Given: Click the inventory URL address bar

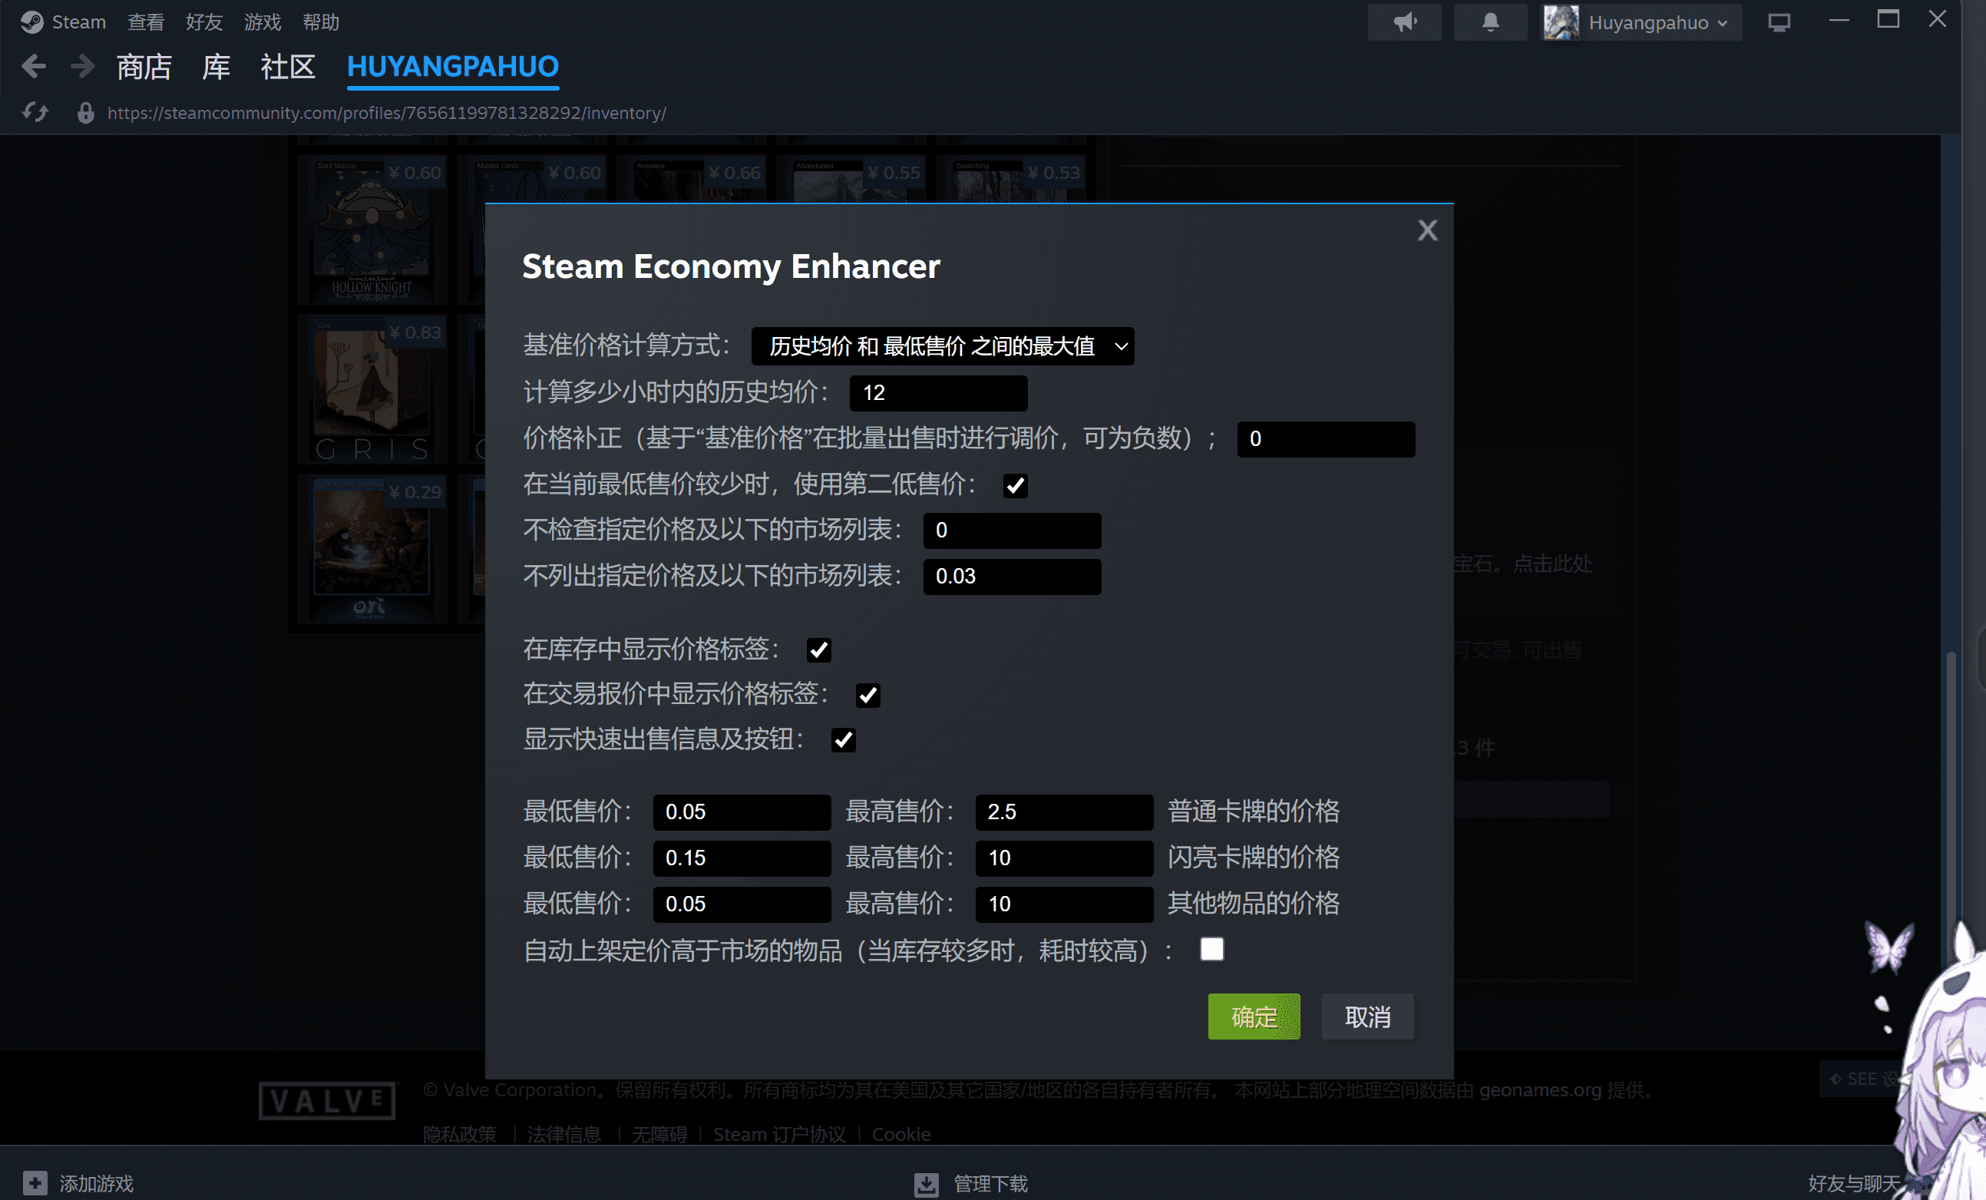Looking at the screenshot, I should point(387,113).
